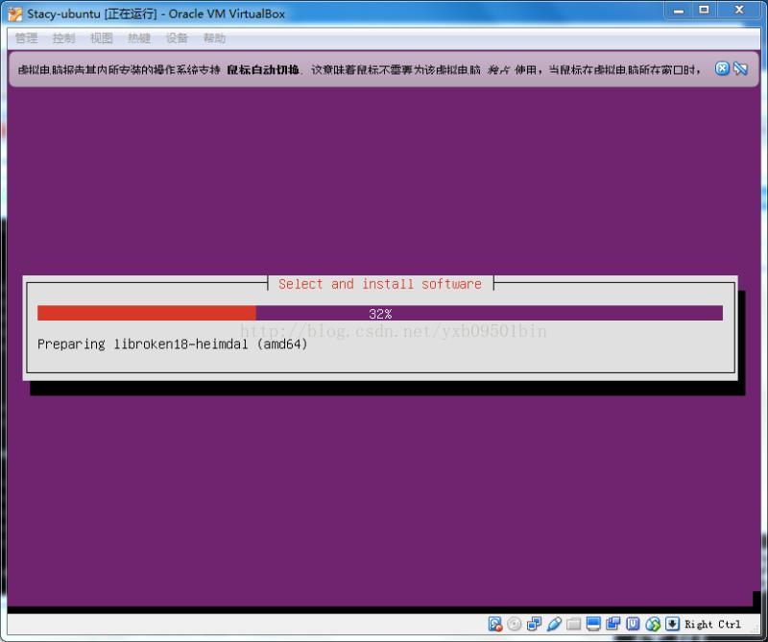Click the VirtualBox icon in title bar
The height and width of the screenshot is (642, 768).
pos(15,13)
